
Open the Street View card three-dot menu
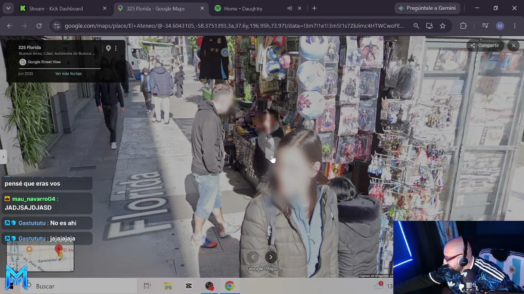click(x=116, y=48)
